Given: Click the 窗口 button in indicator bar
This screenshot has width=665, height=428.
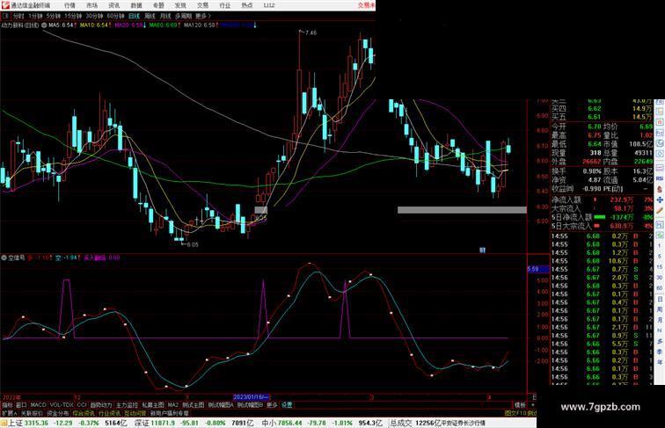Looking at the screenshot, I should (x=21, y=405).
